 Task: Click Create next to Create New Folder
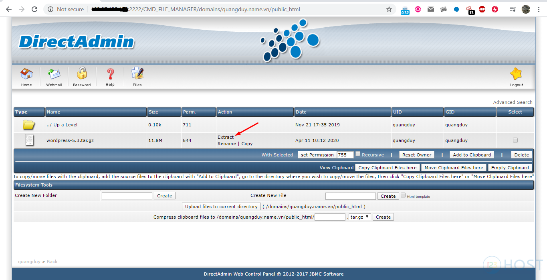(x=165, y=196)
